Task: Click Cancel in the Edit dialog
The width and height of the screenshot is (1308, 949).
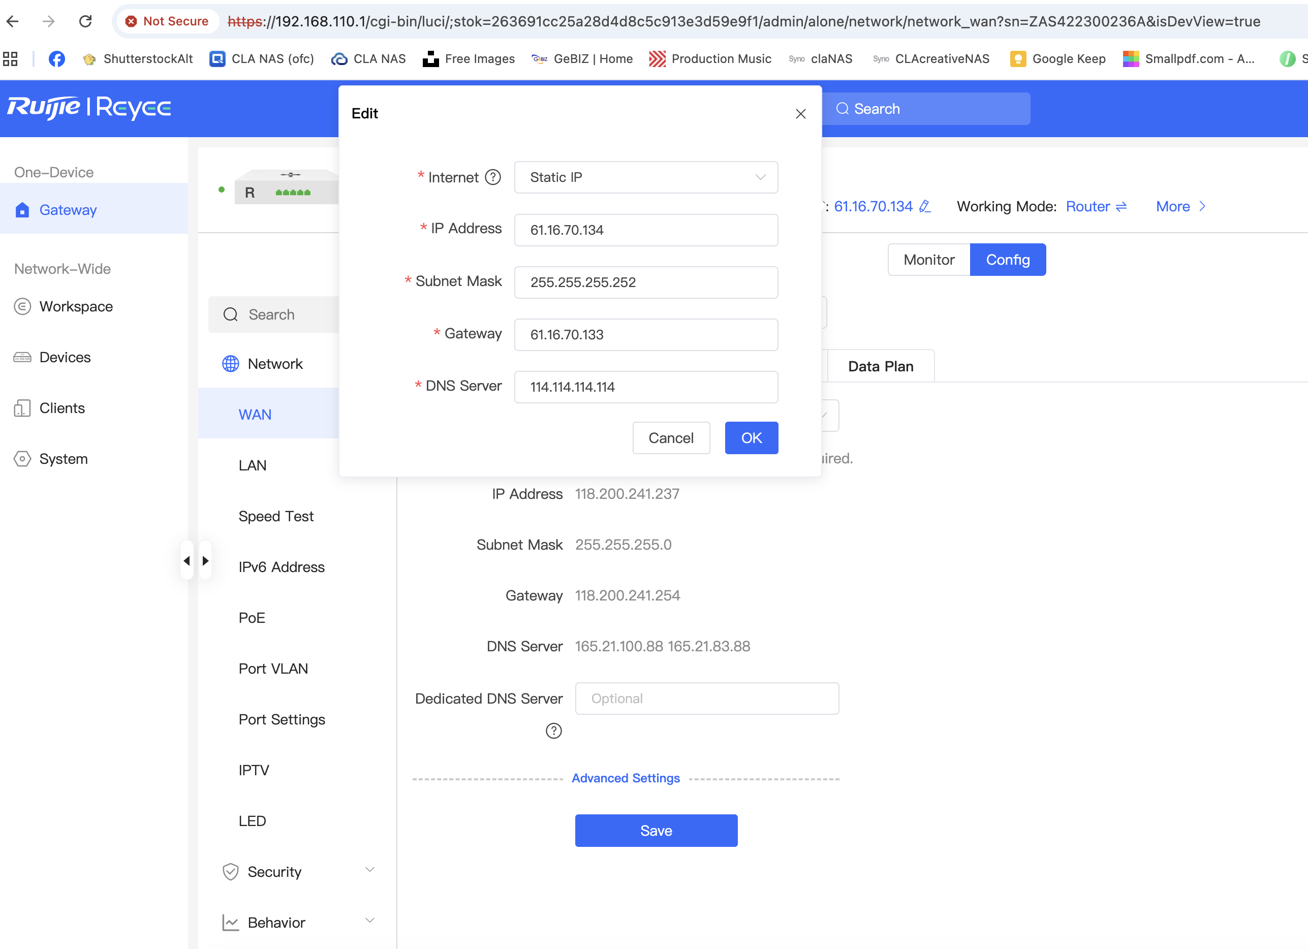Action: pos(671,437)
